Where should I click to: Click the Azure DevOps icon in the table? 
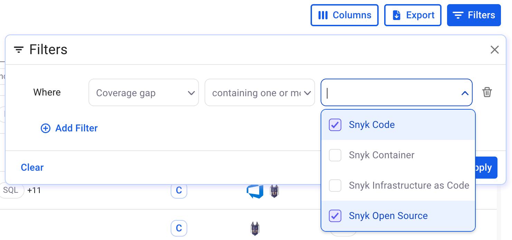255,191
